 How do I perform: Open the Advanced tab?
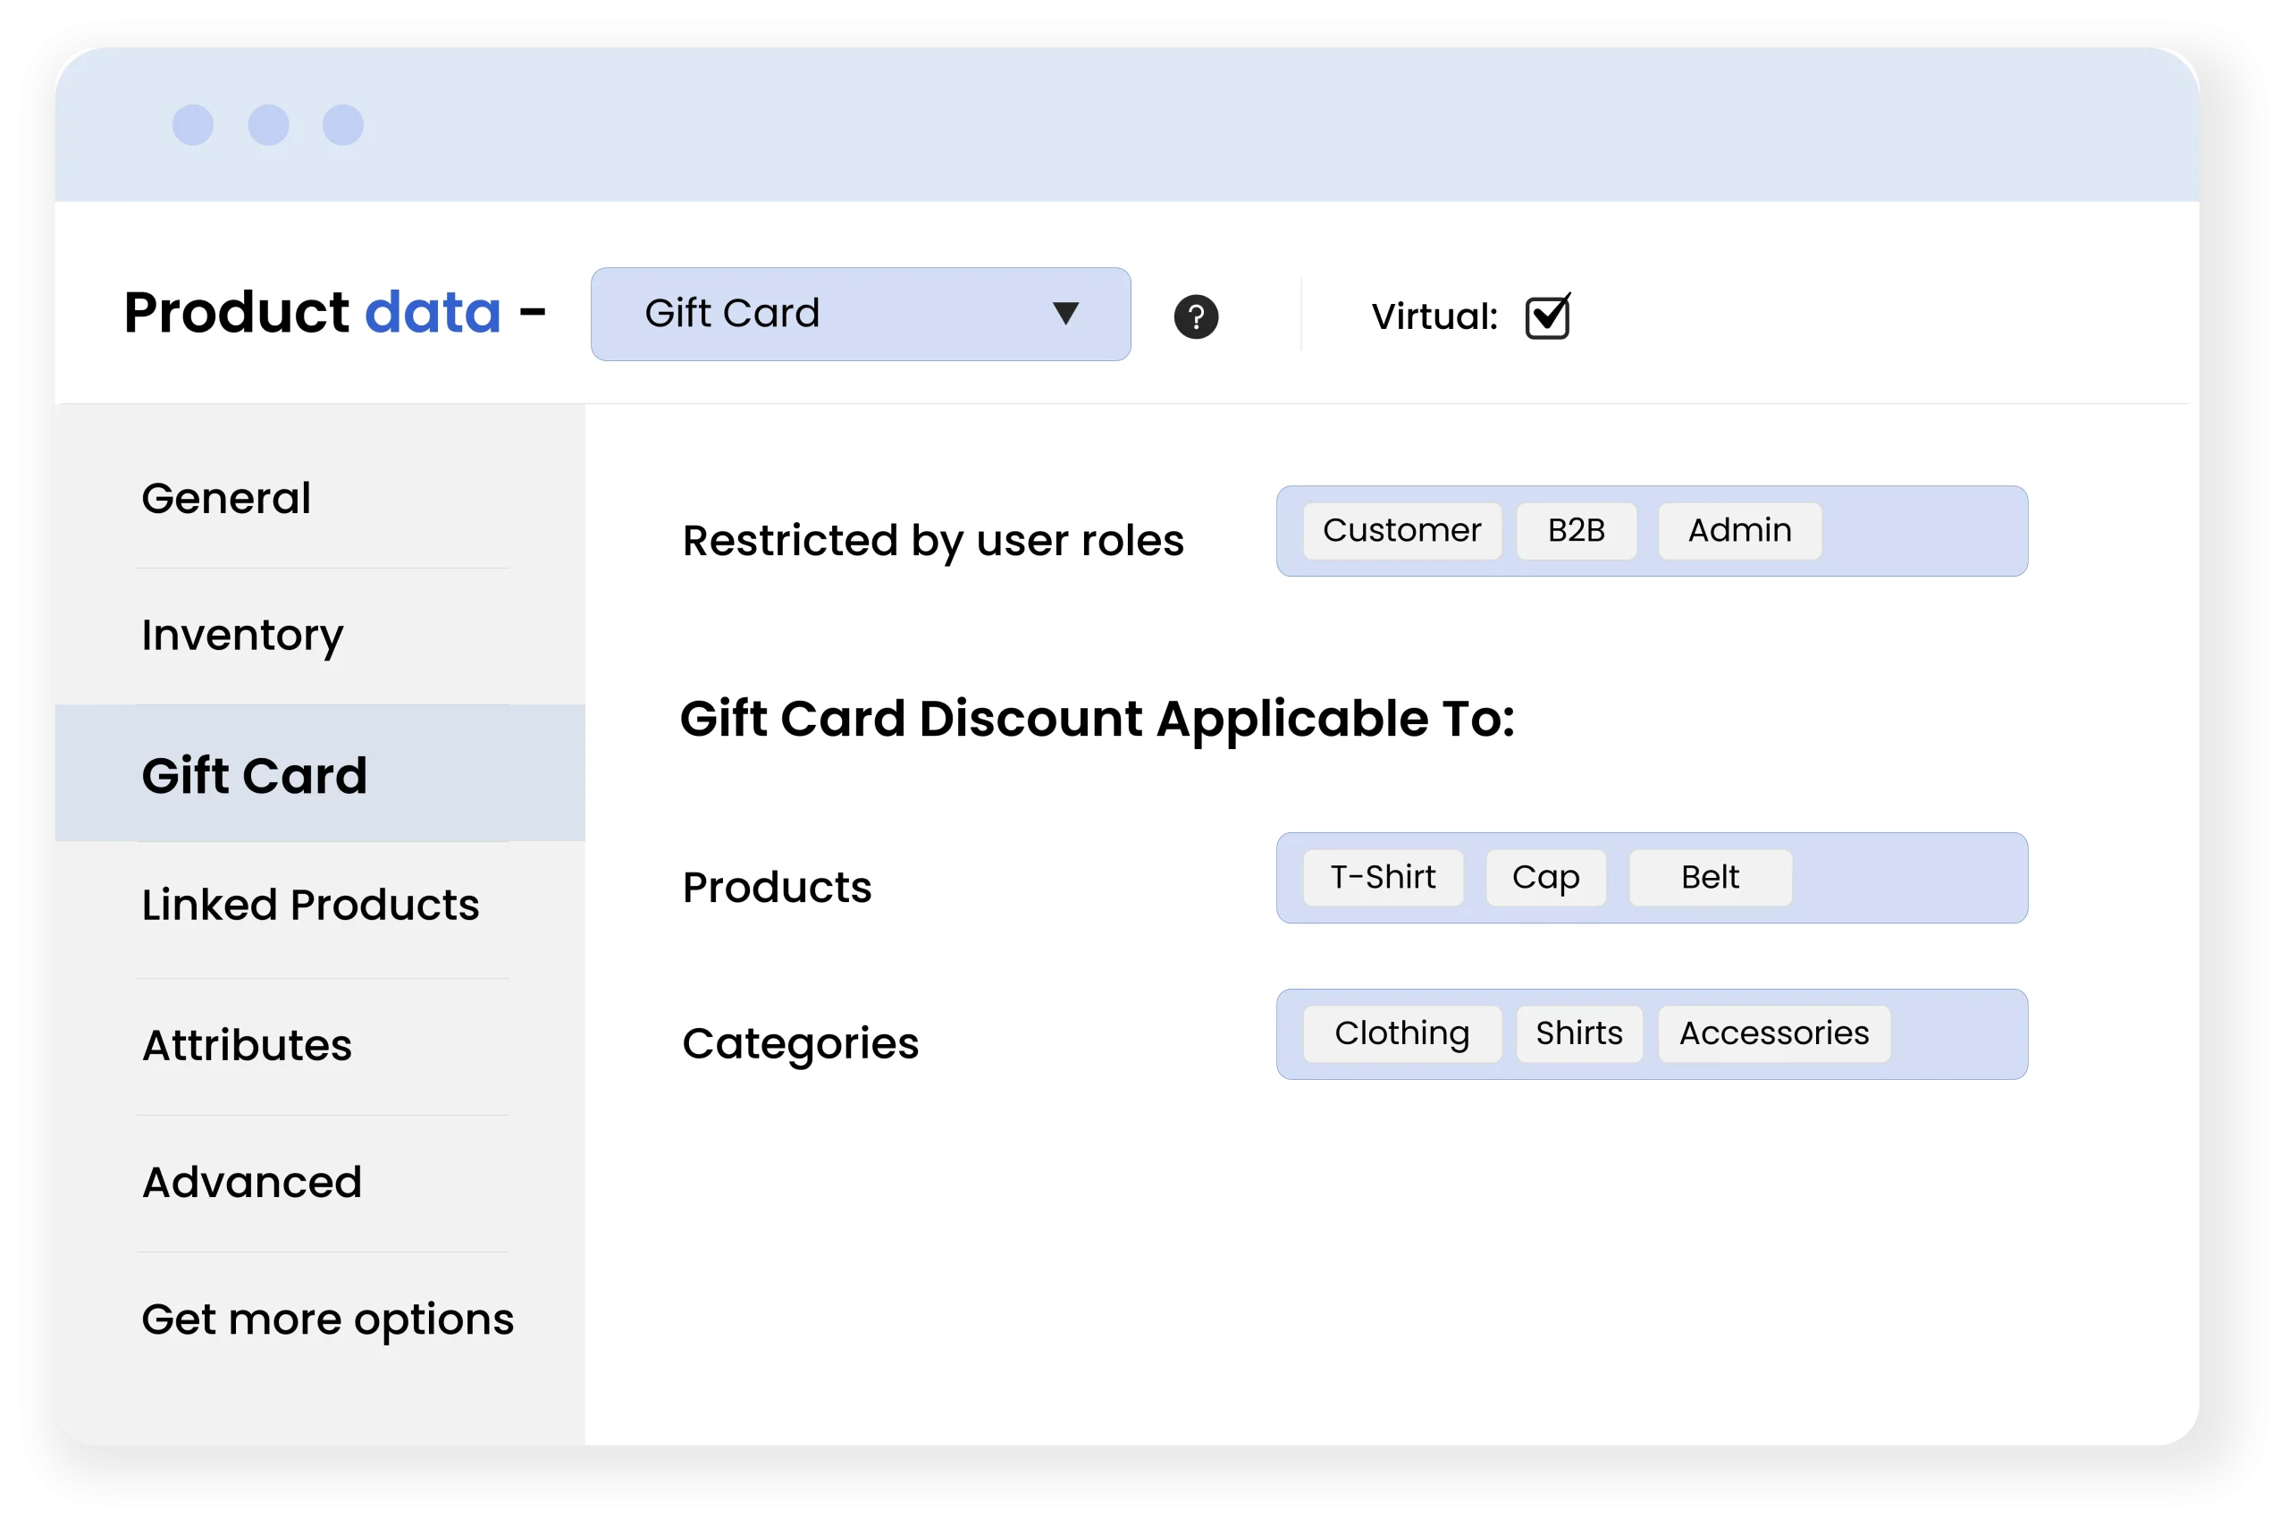252,1183
